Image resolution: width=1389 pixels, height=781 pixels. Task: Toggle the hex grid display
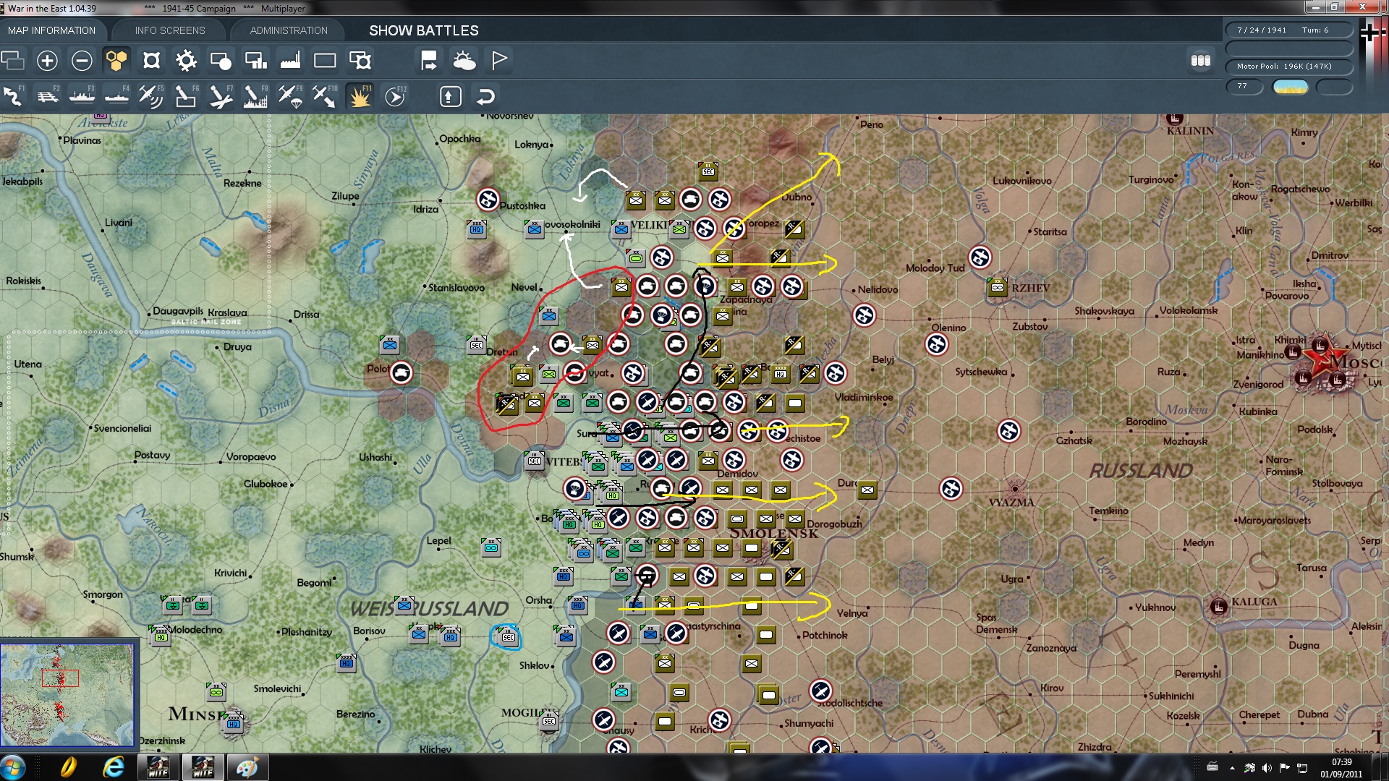tap(116, 61)
